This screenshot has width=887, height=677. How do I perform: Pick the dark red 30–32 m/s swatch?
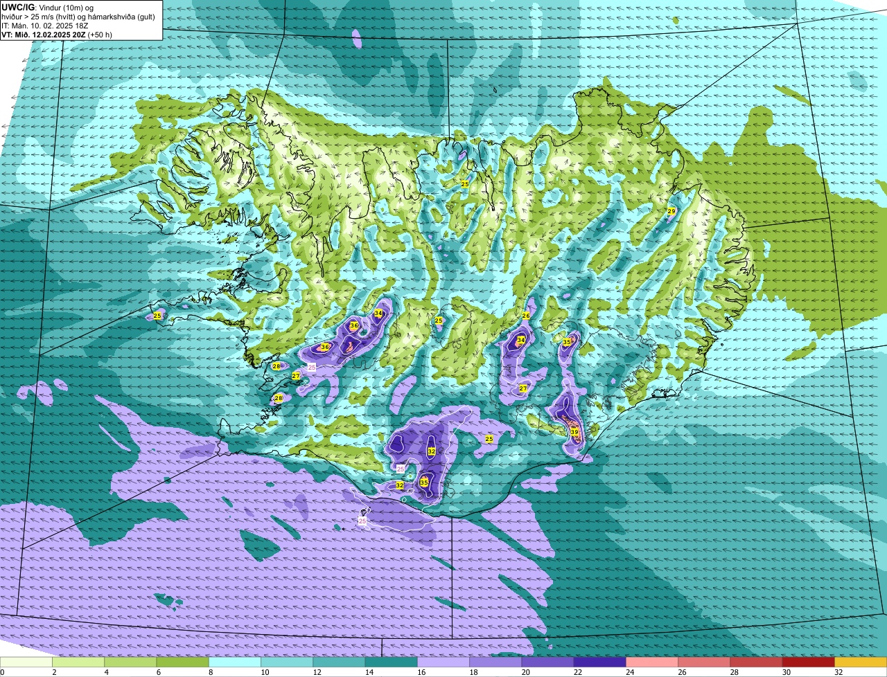pyautogui.click(x=809, y=662)
